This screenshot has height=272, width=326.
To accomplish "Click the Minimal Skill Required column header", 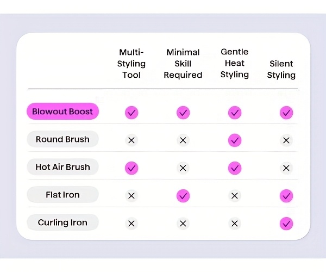I will tap(183, 64).
